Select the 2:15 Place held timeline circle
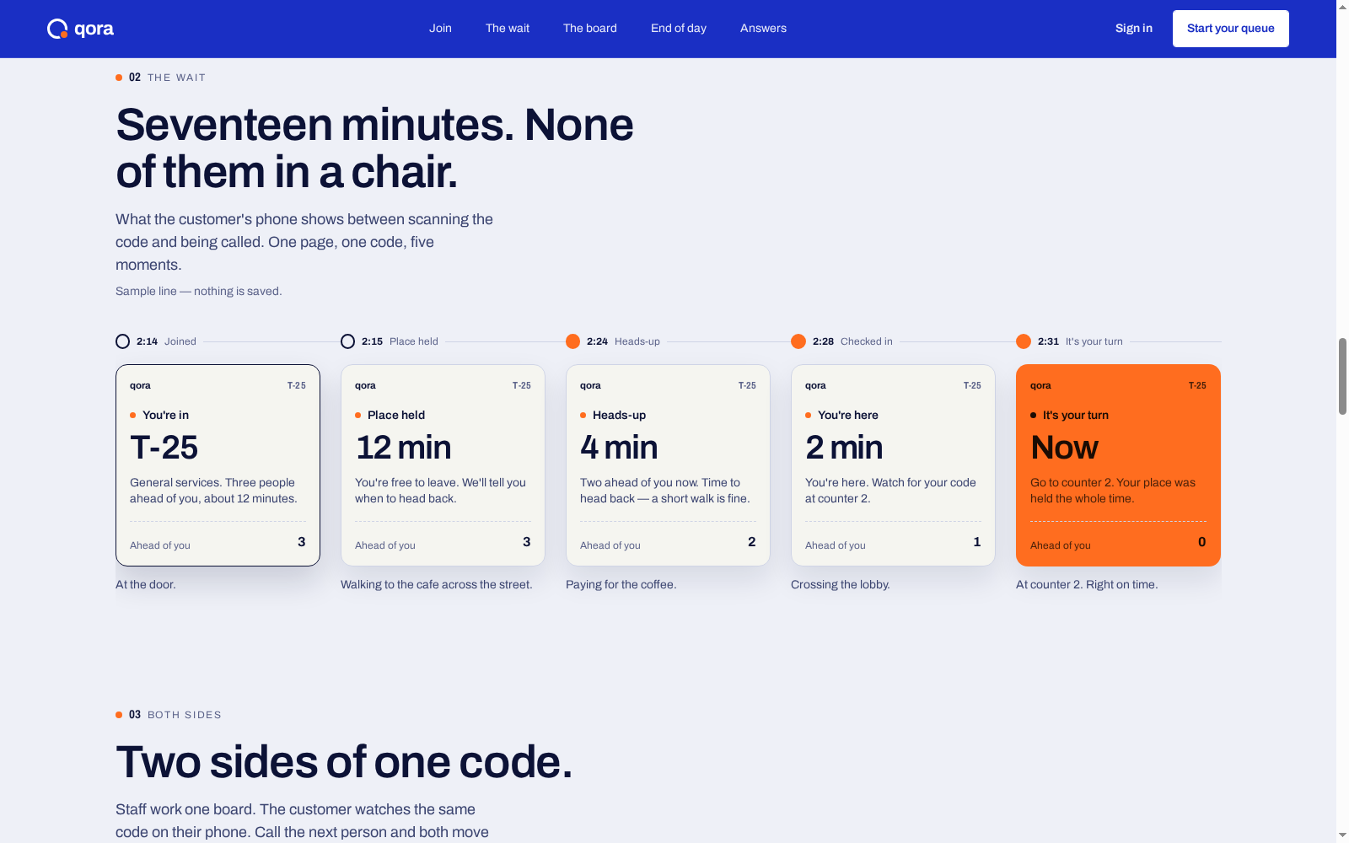The width and height of the screenshot is (1349, 843). coord(347,341)
